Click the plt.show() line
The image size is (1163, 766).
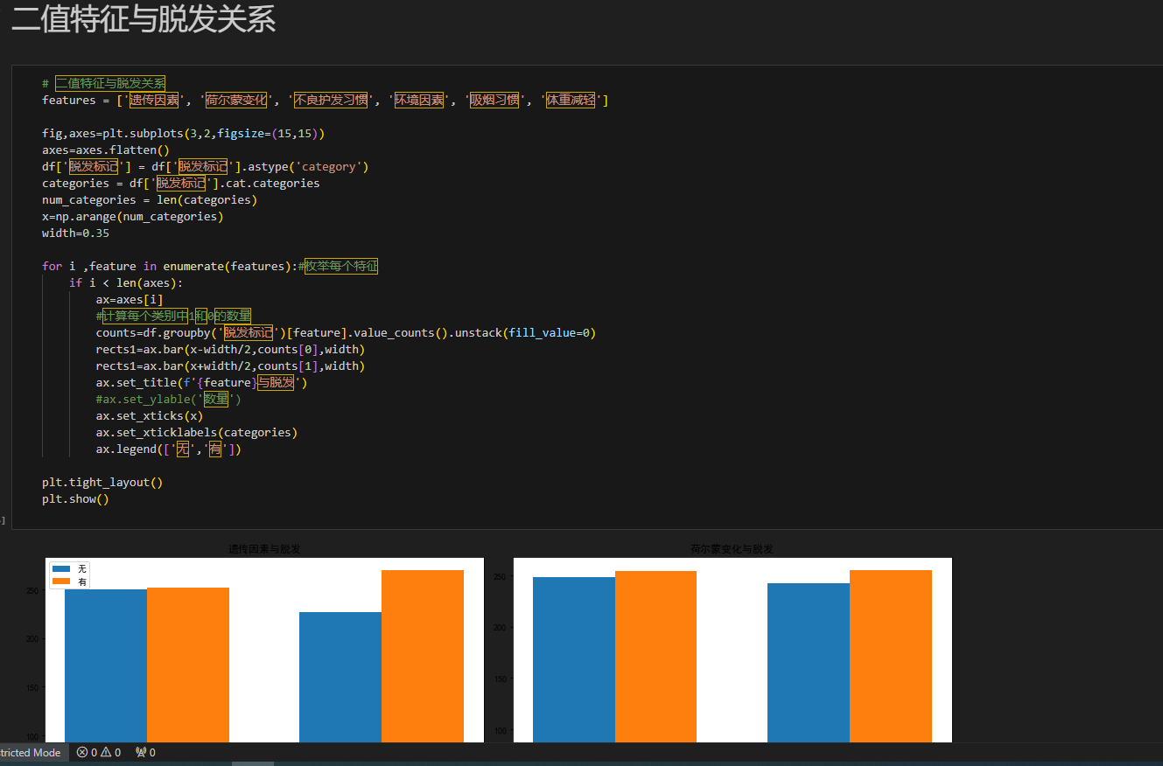75,498
